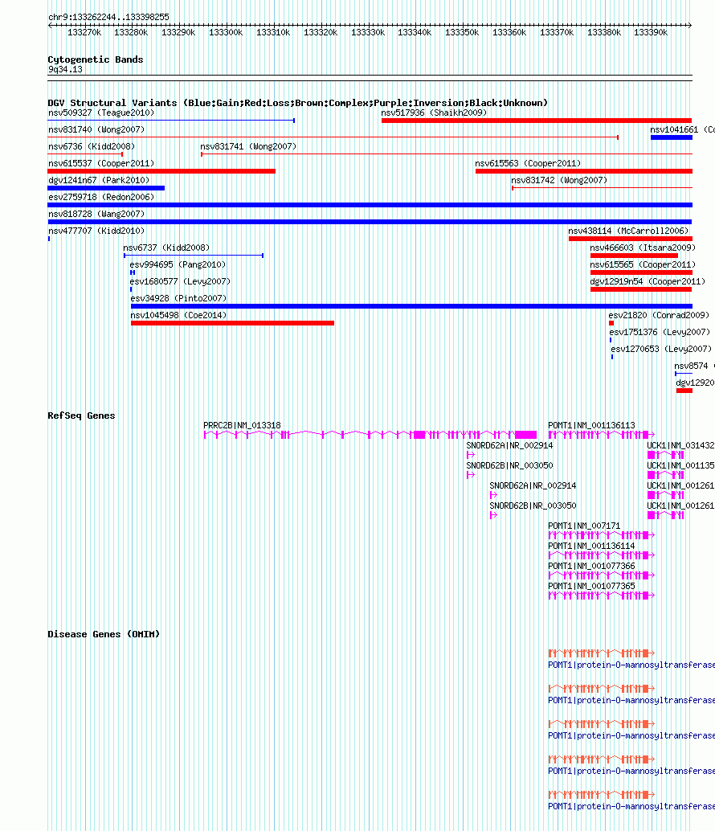Select the dgv12919n54 (Cooper2011) label
The image size is (715, 831).
(x=648, y=282)
